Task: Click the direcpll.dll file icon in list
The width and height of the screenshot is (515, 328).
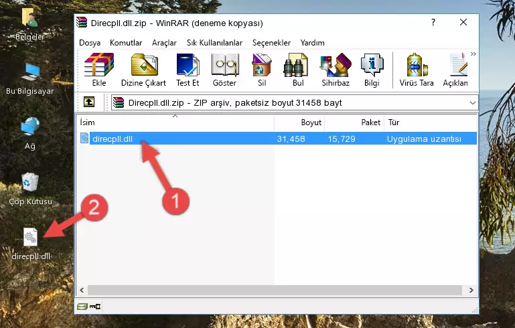Action: [x=84, y=138]
